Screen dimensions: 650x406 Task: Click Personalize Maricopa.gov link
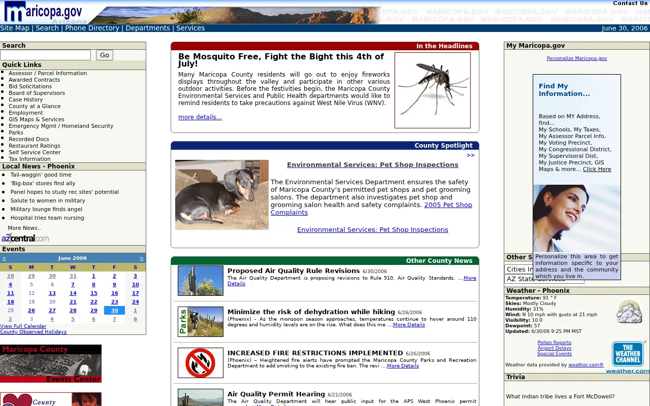(x=577, y=58)
